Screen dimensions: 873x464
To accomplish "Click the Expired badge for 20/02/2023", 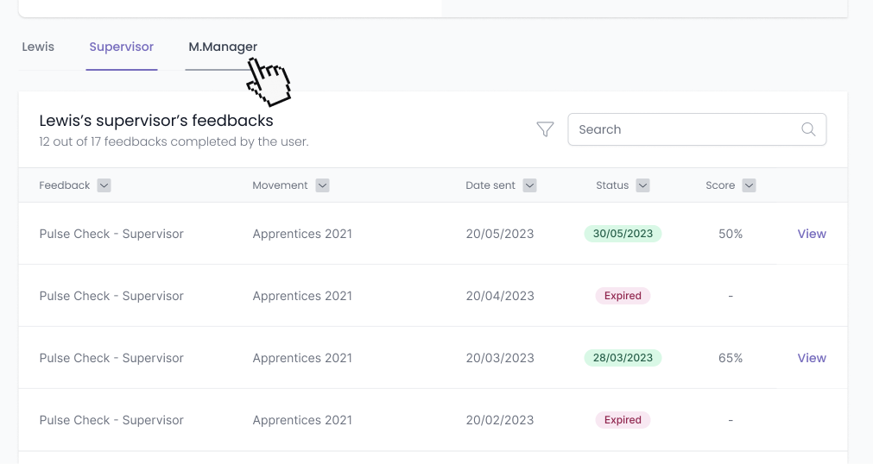I will click(x=623, y=419).
